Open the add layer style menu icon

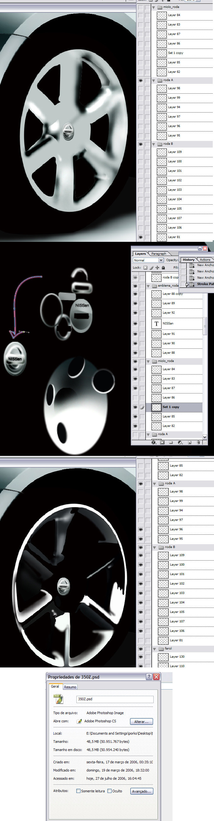154,442
